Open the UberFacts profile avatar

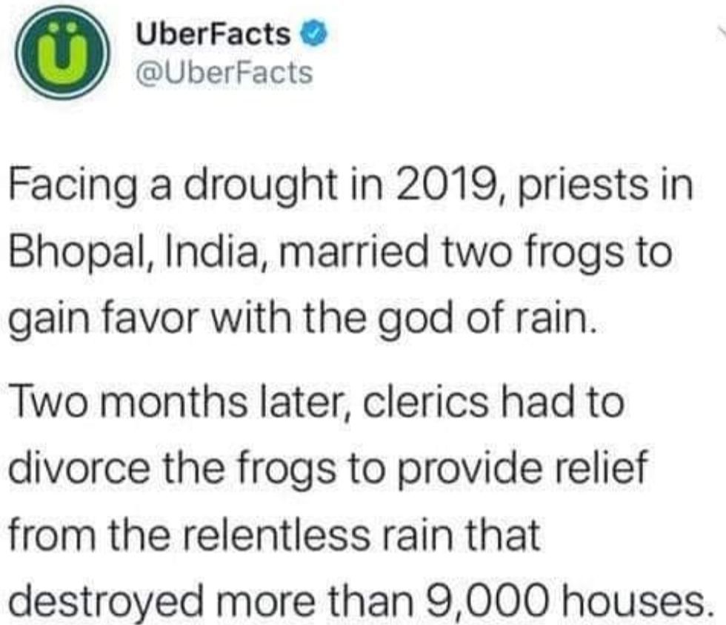[61, 52]
